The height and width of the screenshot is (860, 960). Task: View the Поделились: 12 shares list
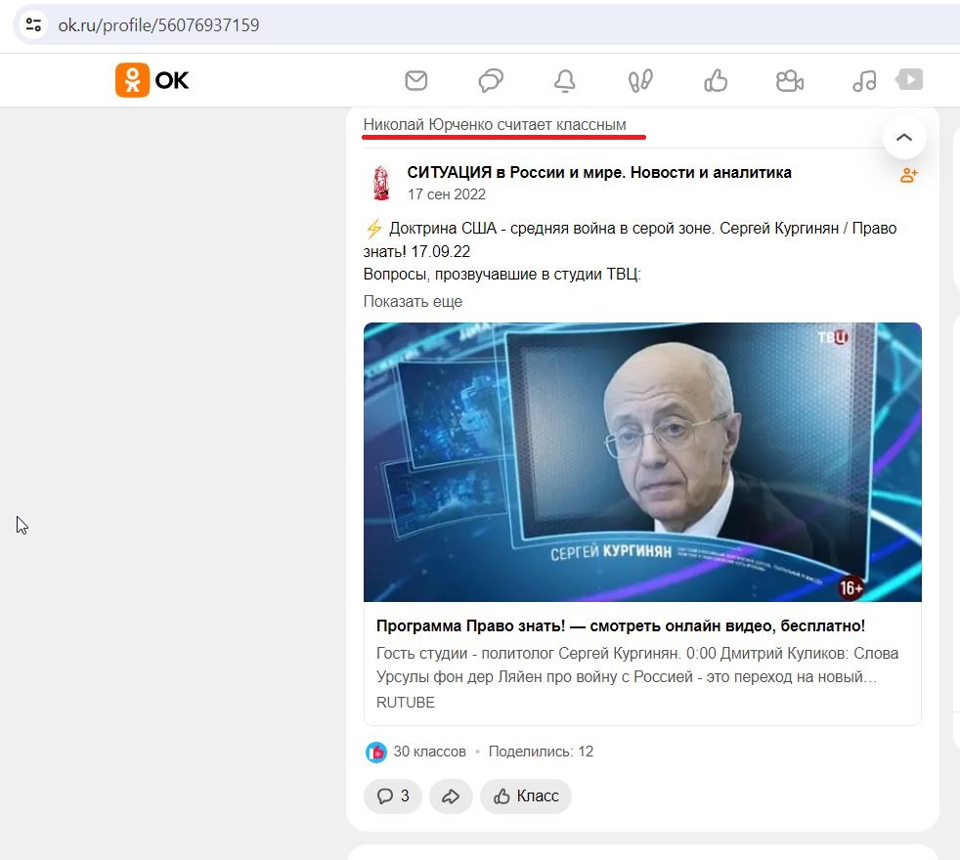tap(541, 752)
